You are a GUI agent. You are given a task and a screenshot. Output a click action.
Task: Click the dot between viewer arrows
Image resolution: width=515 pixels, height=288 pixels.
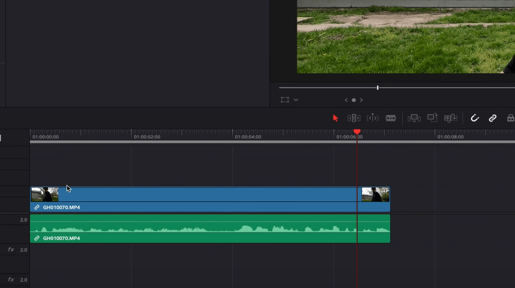353,100
